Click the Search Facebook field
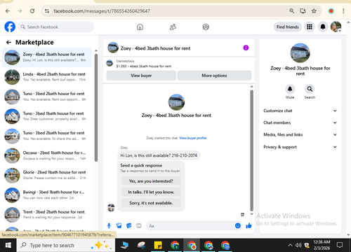The width and height of the screenshot is (351, 252). (56, 27)
